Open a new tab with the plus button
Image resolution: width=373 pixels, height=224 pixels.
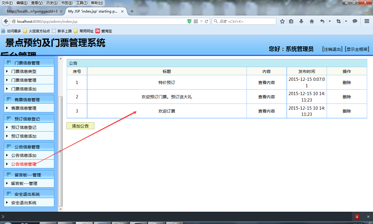(132, 11)
